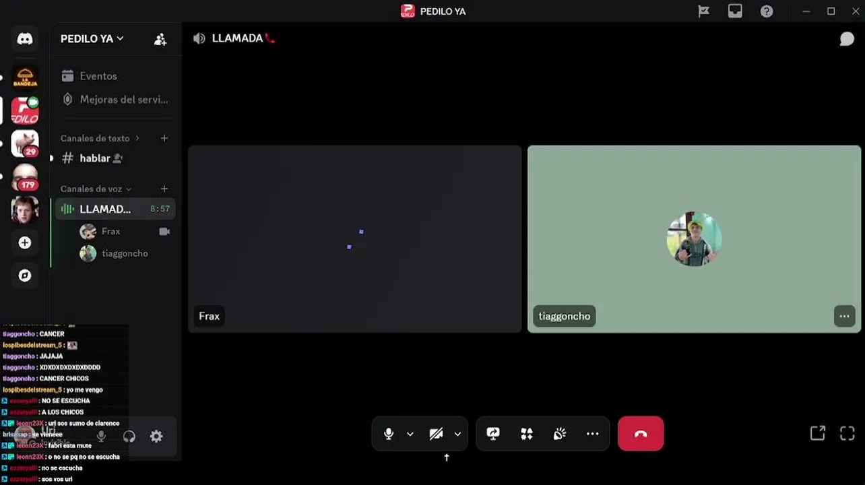
Task: Collapse Canales de texto category
Action: [100, 138]
